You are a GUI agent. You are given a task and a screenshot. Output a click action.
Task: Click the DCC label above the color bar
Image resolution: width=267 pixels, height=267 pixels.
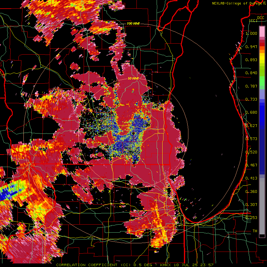(x=260, y=18)
